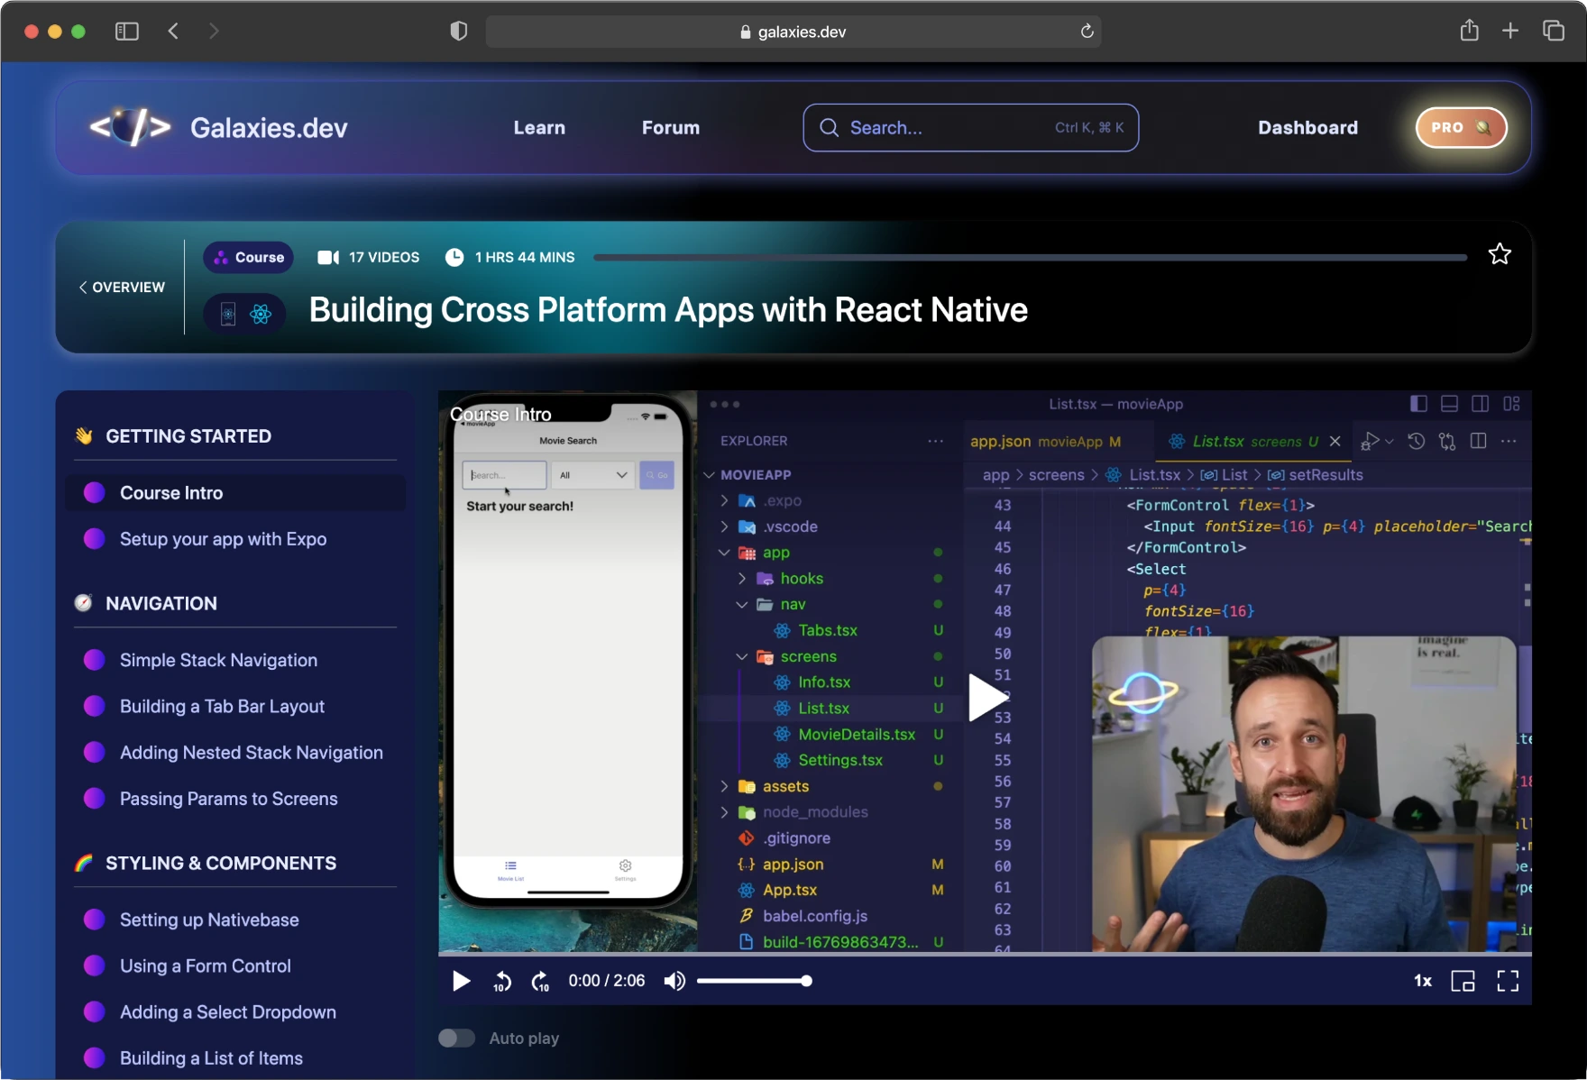Enter fullscreen with the expand icon
Image resolution: width=1587 pixels, height=1080 pixels.
pos(1507,981)
